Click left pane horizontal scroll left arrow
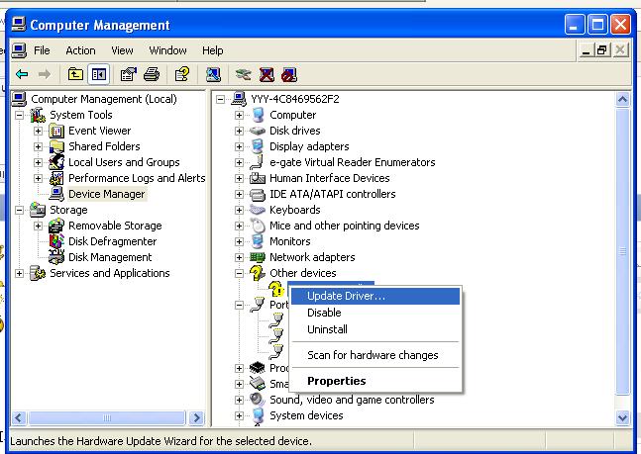Viewport: 641px width, 454px height. (x=19, y=418)
